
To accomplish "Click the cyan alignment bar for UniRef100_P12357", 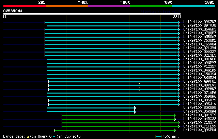I will pyautogui.click(x=112, y=67).
